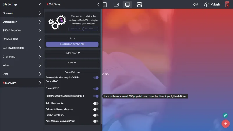The width and height of the screenshot is (233, 131).
Task: Click the MobiWise gears logo image
Action: (57, 22)
